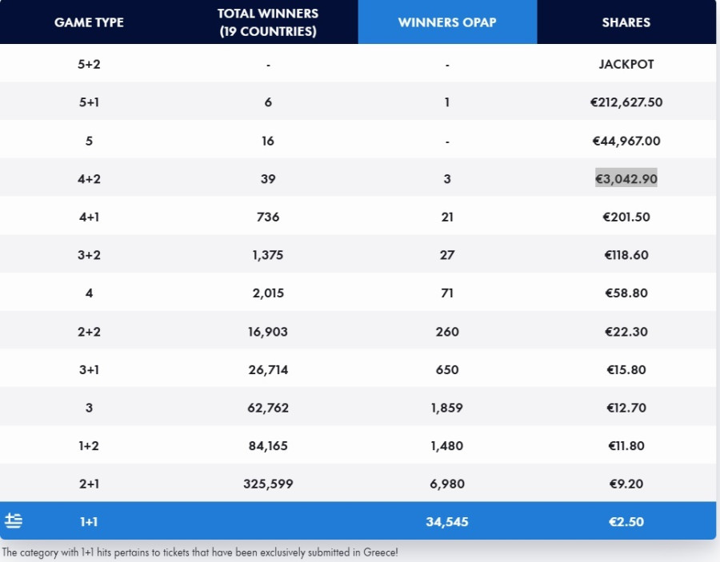Select the Winners OPAP column header
Screen dimensions: 720x562
[447, 22]
